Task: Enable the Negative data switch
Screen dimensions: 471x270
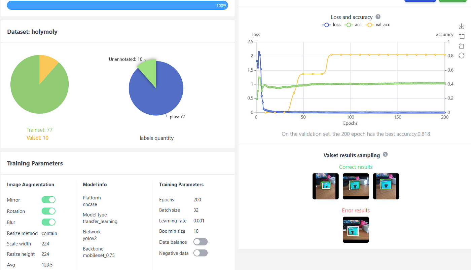Action: pyautogui.click(x=201, y=253)
